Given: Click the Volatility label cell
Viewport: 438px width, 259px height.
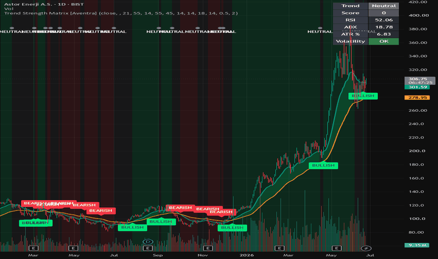Looking at the screenshot, I should pyautogui.click(x=350, y=41).
